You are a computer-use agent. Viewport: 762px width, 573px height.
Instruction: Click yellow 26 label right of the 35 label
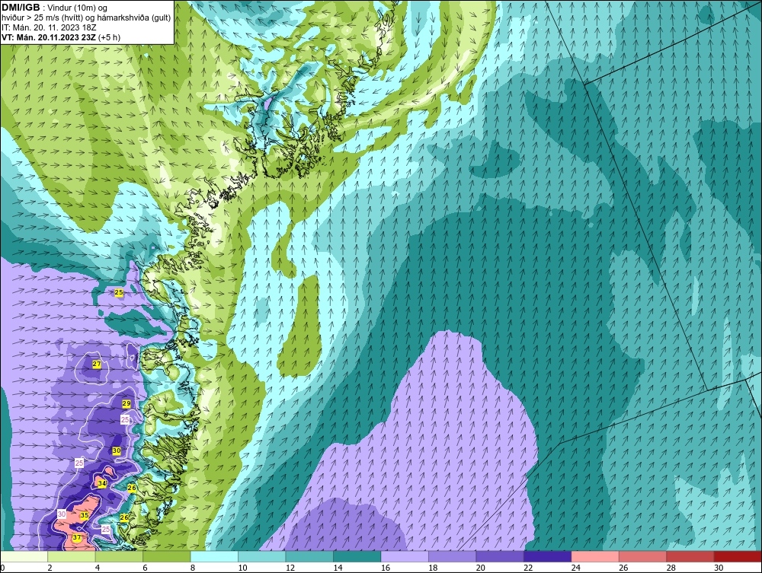point(124,517)
